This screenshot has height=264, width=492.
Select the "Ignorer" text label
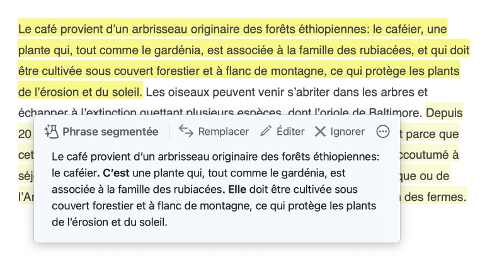tap(348, 132)
